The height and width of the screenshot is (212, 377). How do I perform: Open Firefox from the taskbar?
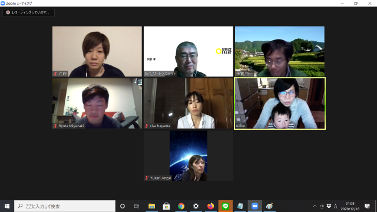tap(210, 206)
